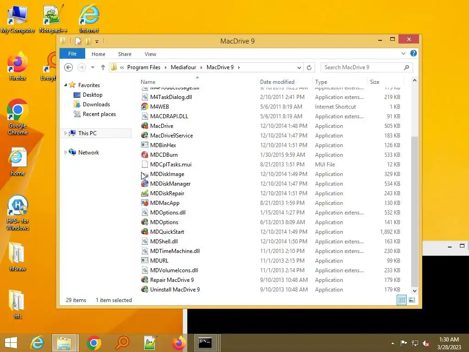Click the scrollbar down arrow
Viewport: 469px width, 352px height.
point(414,291)
